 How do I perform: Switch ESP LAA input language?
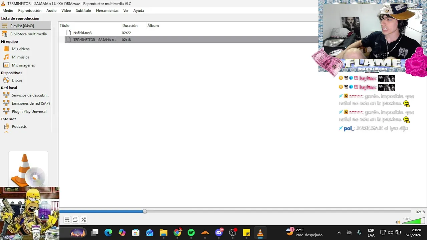(x=371, y=233)
